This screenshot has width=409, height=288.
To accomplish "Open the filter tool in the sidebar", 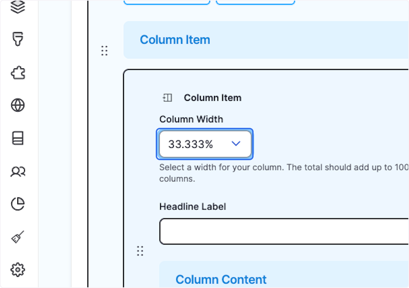I will 18,39.
